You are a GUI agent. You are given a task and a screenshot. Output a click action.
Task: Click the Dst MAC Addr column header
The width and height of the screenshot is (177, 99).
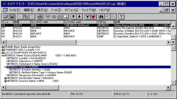80,22
